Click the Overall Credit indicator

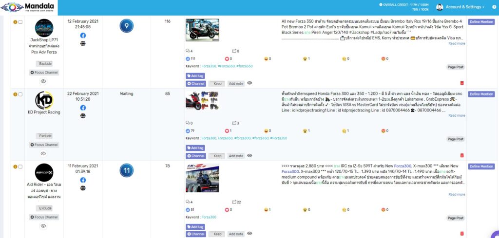404,7
